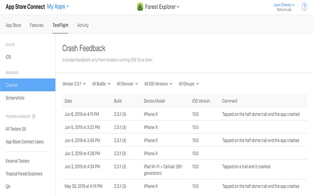The image size is (313, 196).
Task: Click the Forest Explorer app icon
Action: (140, 7)
